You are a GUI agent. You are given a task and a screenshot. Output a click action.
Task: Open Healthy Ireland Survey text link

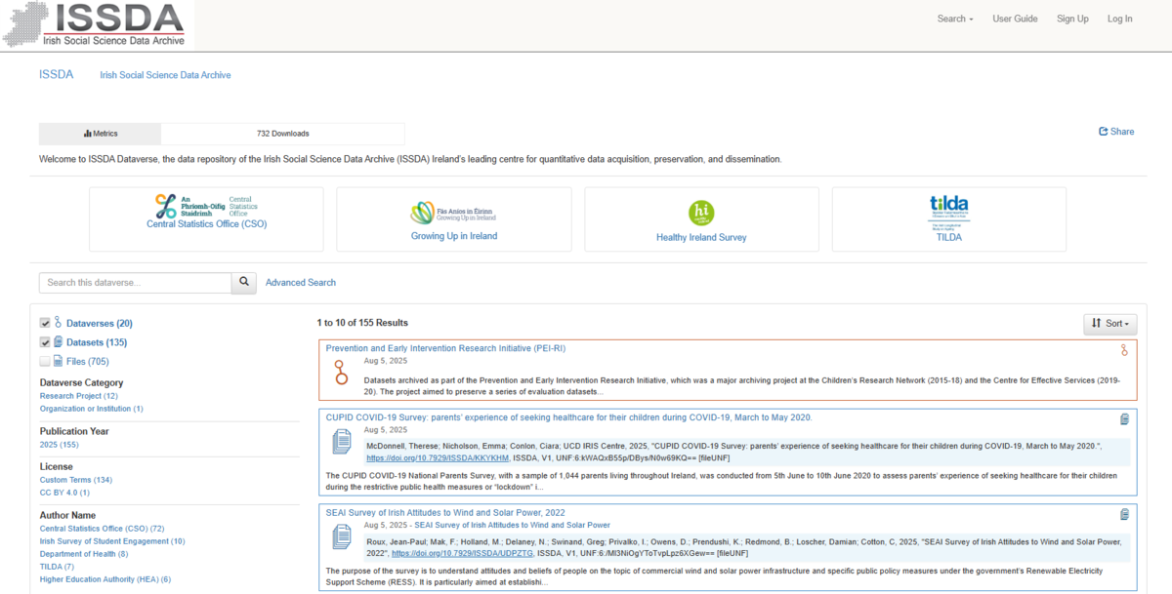tap(701, 237)
